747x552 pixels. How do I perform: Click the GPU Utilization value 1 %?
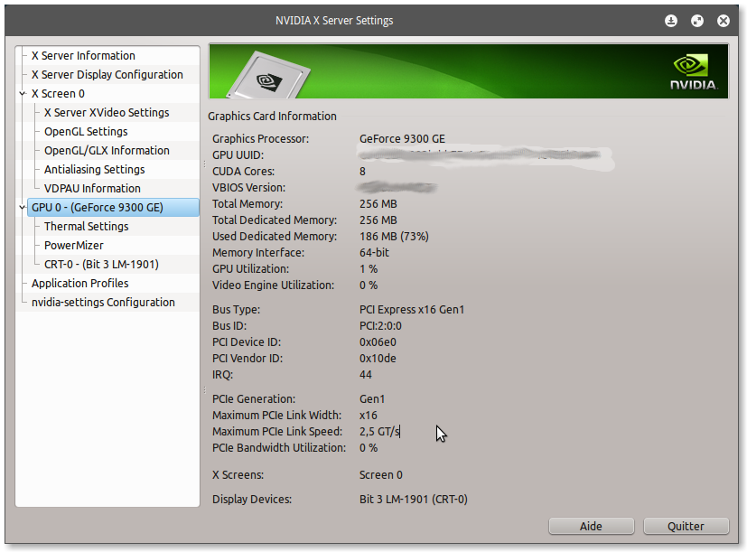[369, 269]
